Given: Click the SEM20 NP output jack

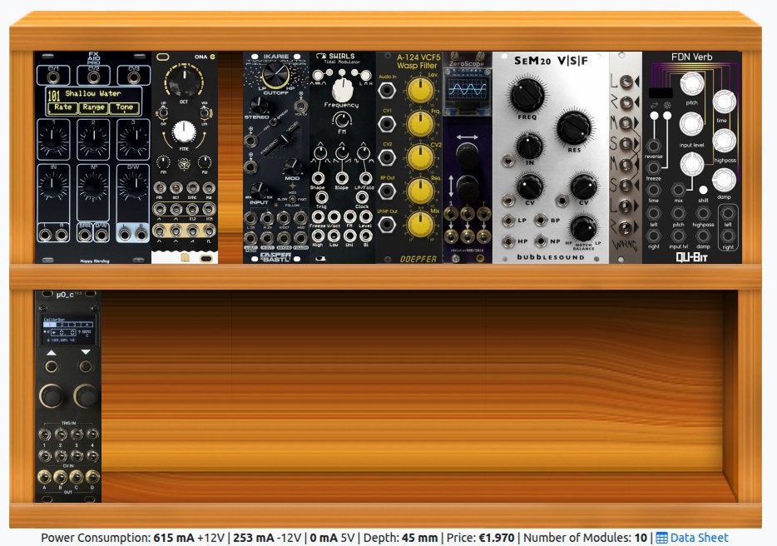Looking at the screenshot, I should (541, 241).
